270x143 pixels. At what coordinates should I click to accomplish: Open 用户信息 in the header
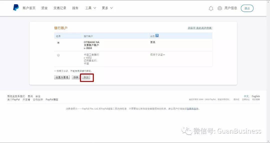231,8
